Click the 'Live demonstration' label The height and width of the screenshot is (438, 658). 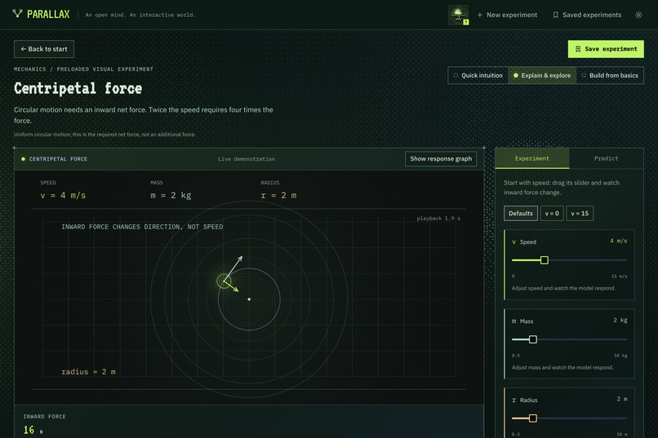point(247,159)
